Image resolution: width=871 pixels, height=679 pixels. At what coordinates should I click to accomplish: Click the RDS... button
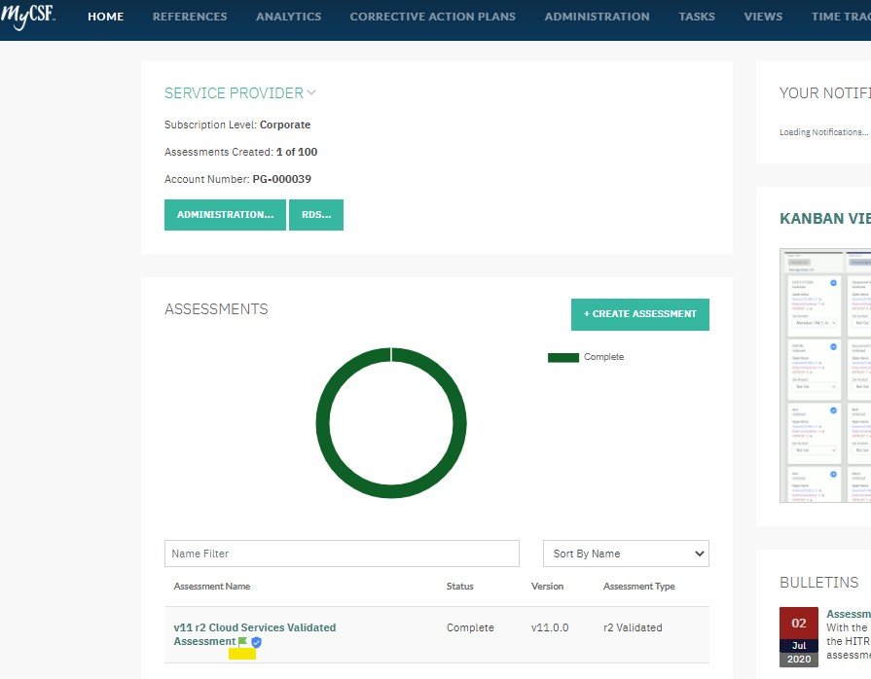coord(316,215)
